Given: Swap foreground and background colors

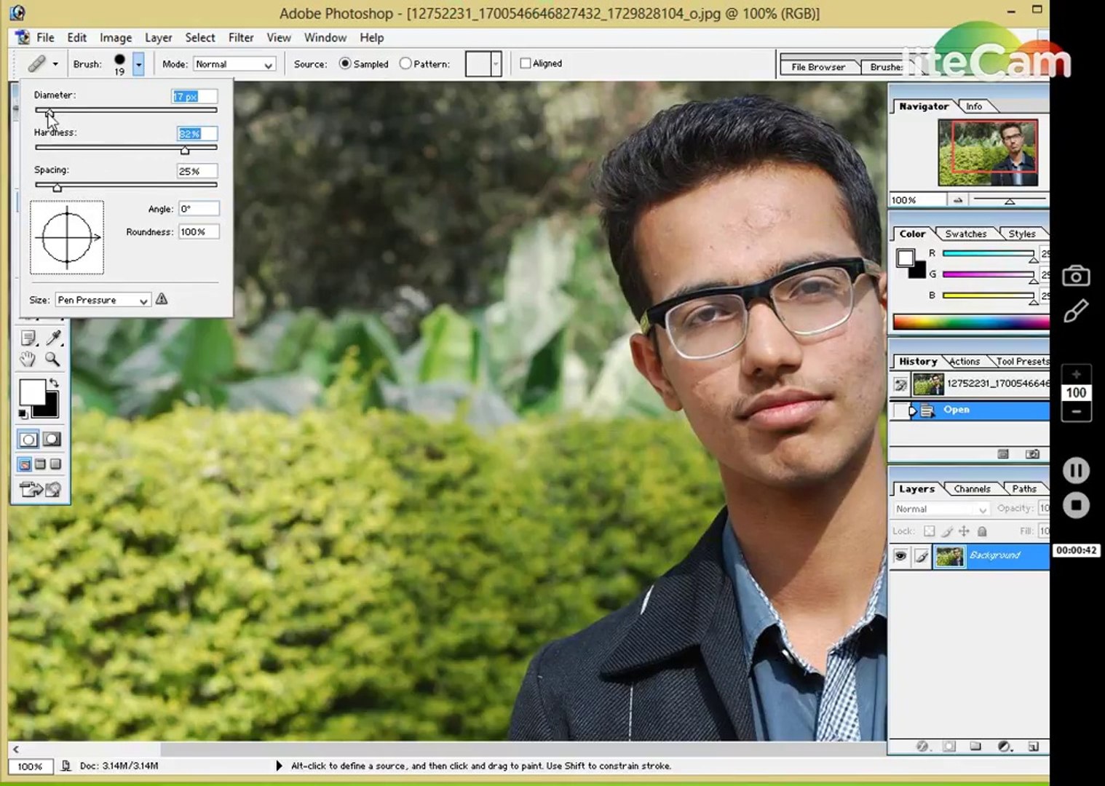Looking at the screenshot, I should tap(53, 383).
